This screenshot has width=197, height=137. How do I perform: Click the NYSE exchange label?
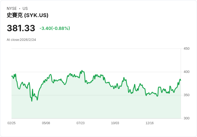[12, 9]
